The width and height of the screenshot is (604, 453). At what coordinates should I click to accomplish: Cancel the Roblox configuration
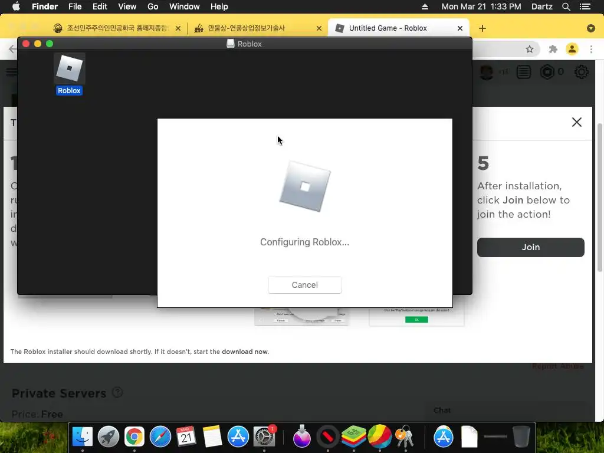coord(304,285)
